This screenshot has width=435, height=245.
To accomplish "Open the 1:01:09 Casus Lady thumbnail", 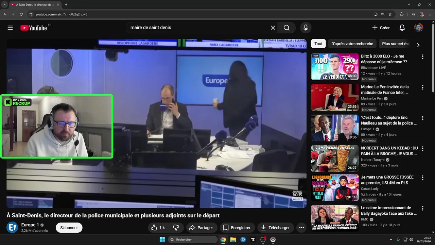I will click(x=335, y=187).
